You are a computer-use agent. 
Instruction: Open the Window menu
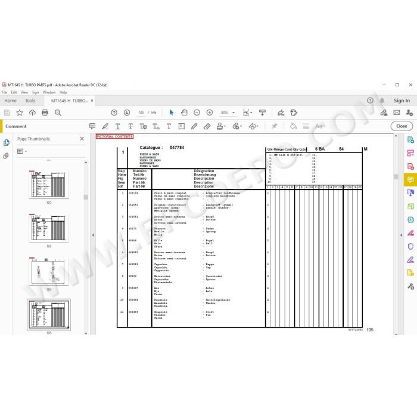(49, 92)
